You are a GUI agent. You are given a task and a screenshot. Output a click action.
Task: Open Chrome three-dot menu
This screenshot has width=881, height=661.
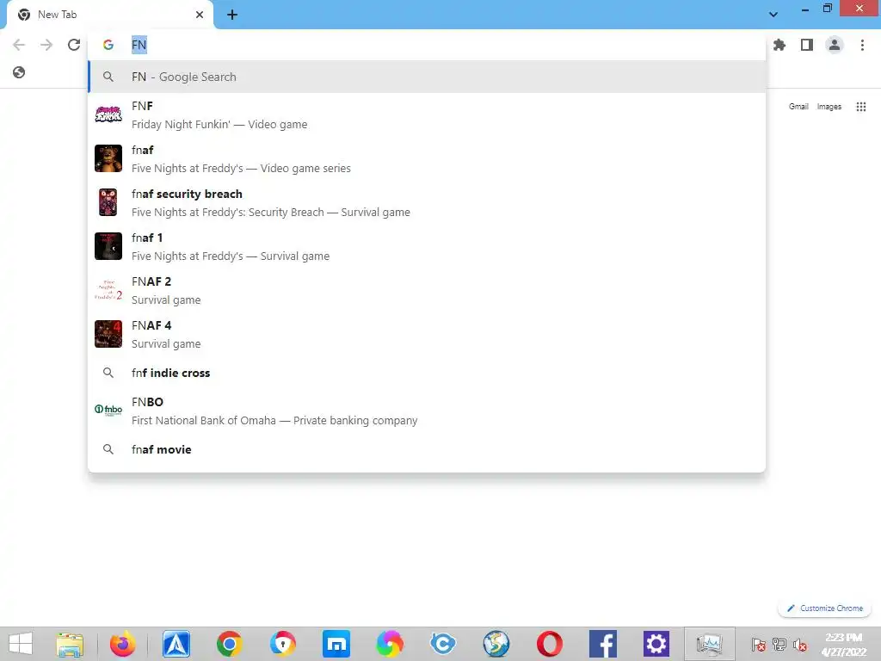pos(862,45)
